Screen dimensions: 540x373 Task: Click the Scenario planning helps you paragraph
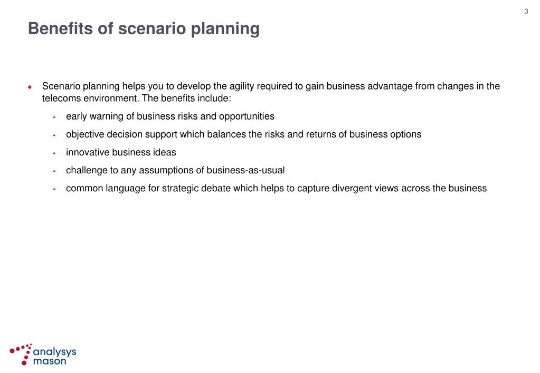(x=271, y=92)
